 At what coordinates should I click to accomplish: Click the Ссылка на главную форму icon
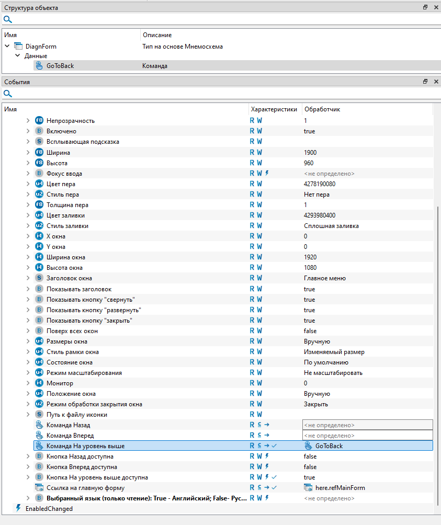(x=39, y=488)
